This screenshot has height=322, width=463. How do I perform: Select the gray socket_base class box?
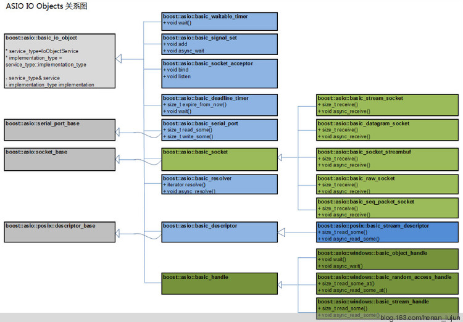(x=60, y=157)
